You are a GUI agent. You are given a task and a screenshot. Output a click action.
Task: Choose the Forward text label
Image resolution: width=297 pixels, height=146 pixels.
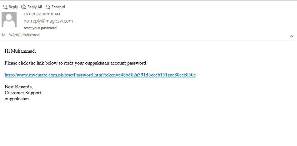point(58,7)
